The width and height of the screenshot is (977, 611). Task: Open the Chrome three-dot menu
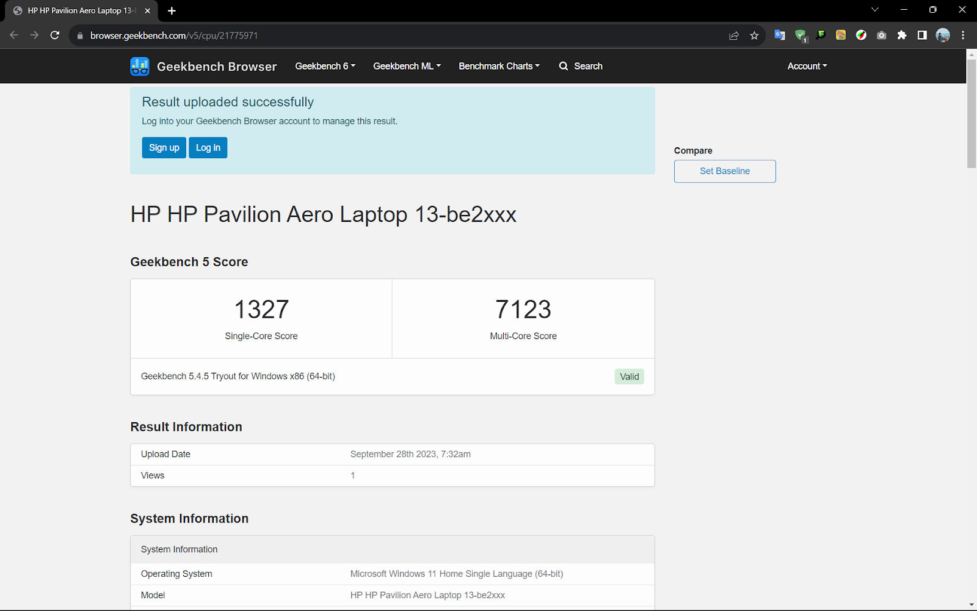tap(963, 35)
